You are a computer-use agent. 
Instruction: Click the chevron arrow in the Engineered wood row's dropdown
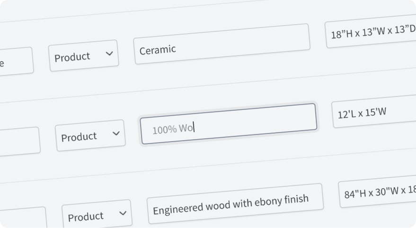point(123,213)
